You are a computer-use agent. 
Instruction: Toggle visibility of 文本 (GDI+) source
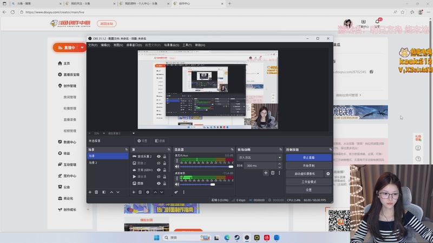(x=159, y=170)
